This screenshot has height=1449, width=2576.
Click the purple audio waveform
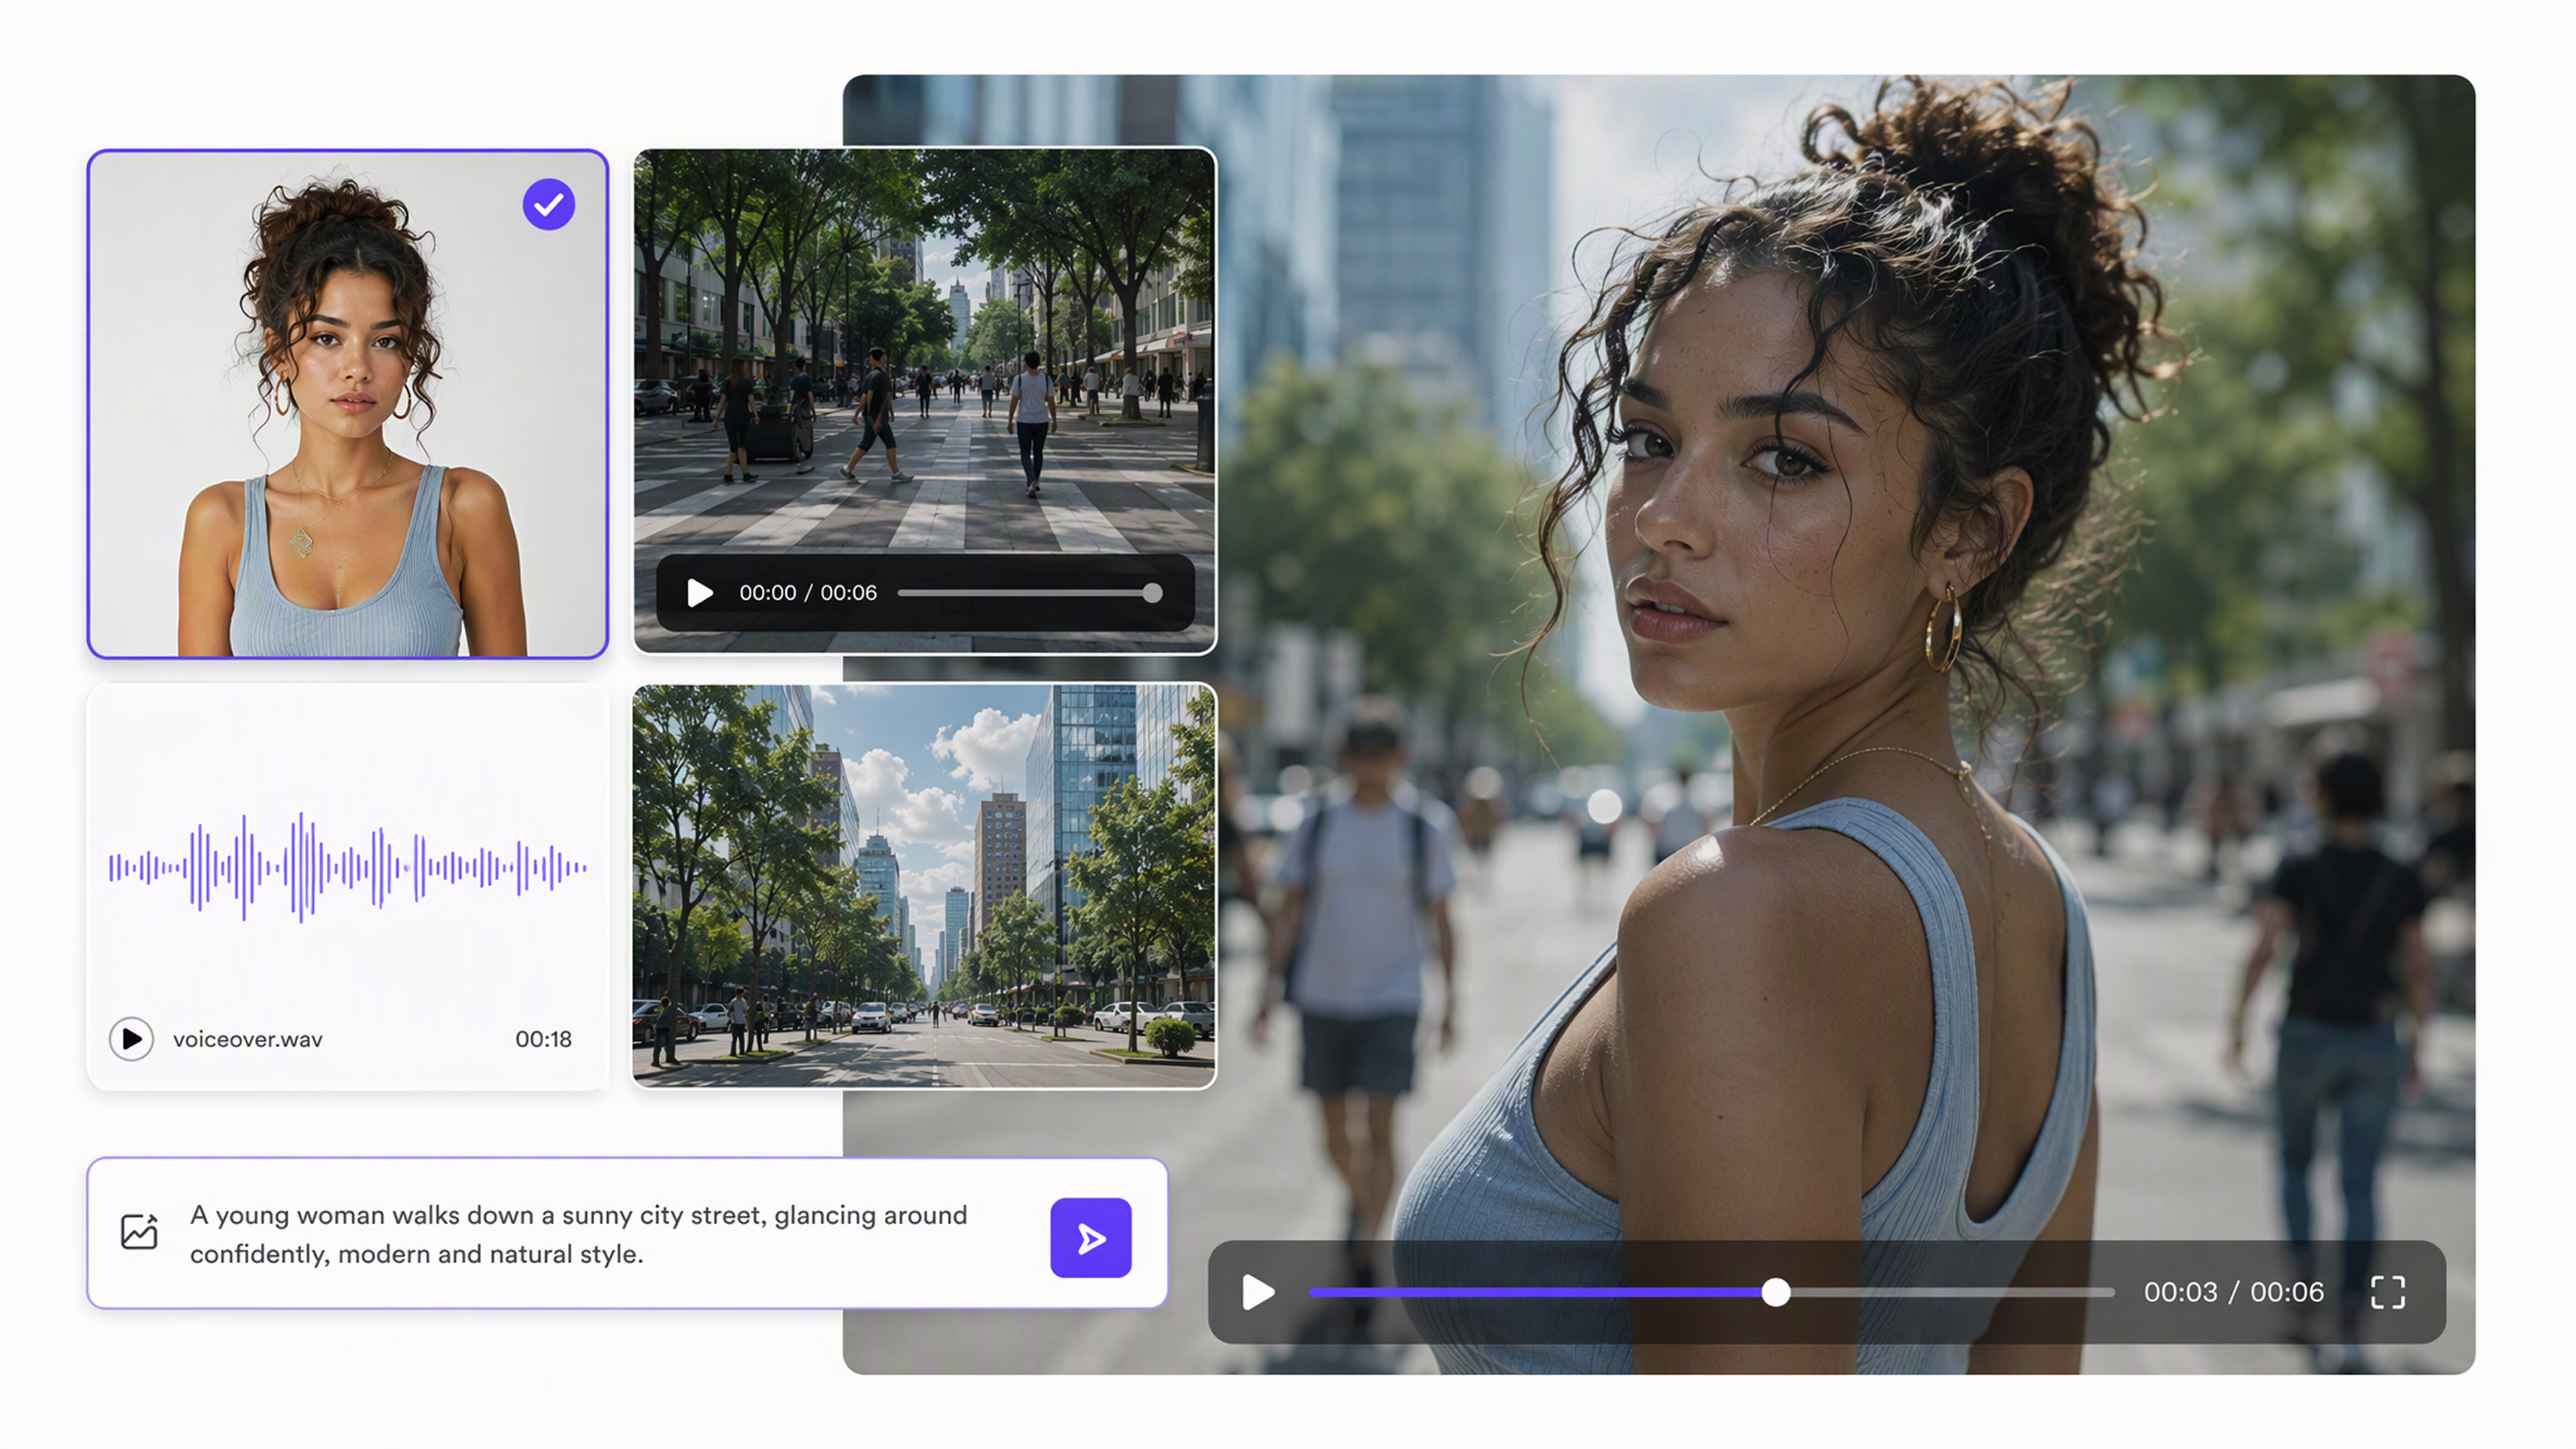point(347,867)
